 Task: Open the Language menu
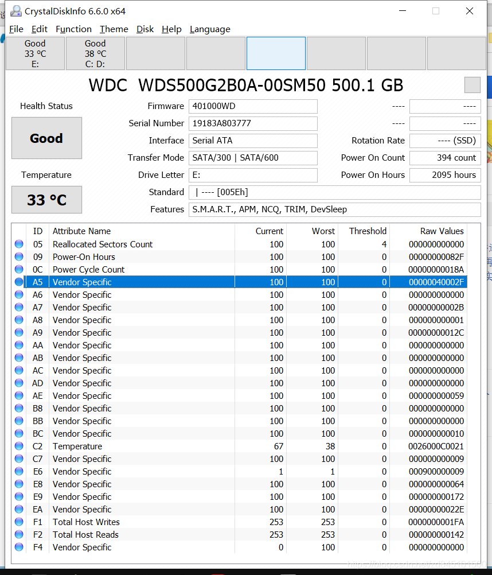[210, 29]
